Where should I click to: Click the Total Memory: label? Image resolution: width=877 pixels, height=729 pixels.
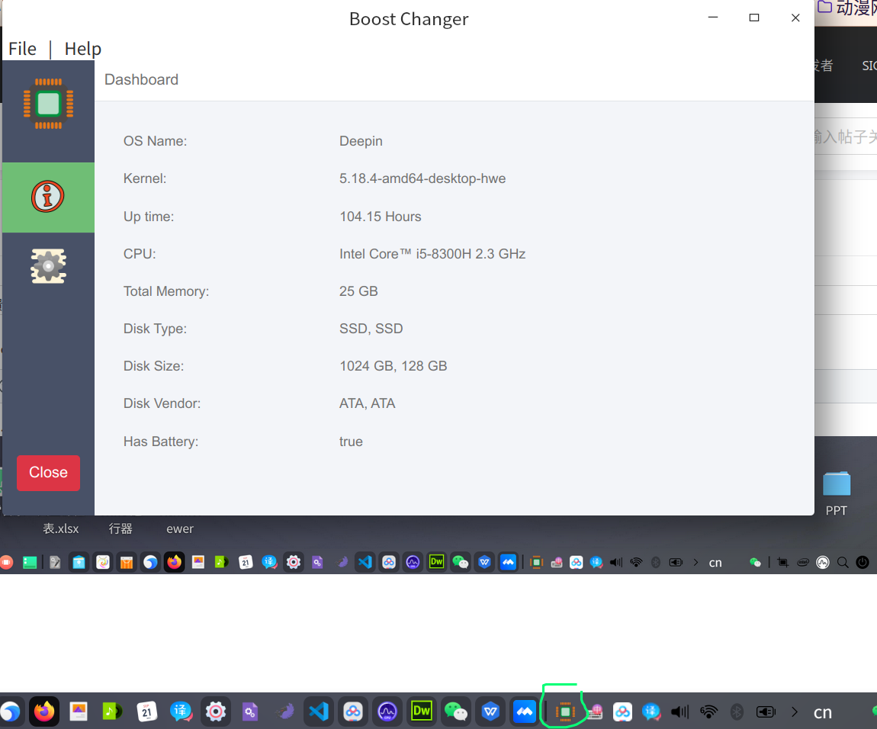[x=166, y=291]
